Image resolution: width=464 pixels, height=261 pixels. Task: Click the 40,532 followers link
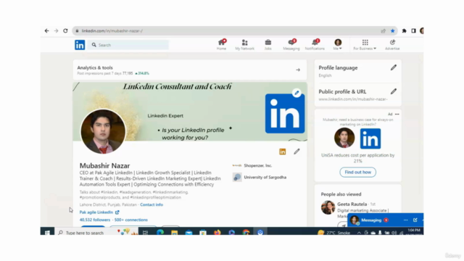click(95, 220)
